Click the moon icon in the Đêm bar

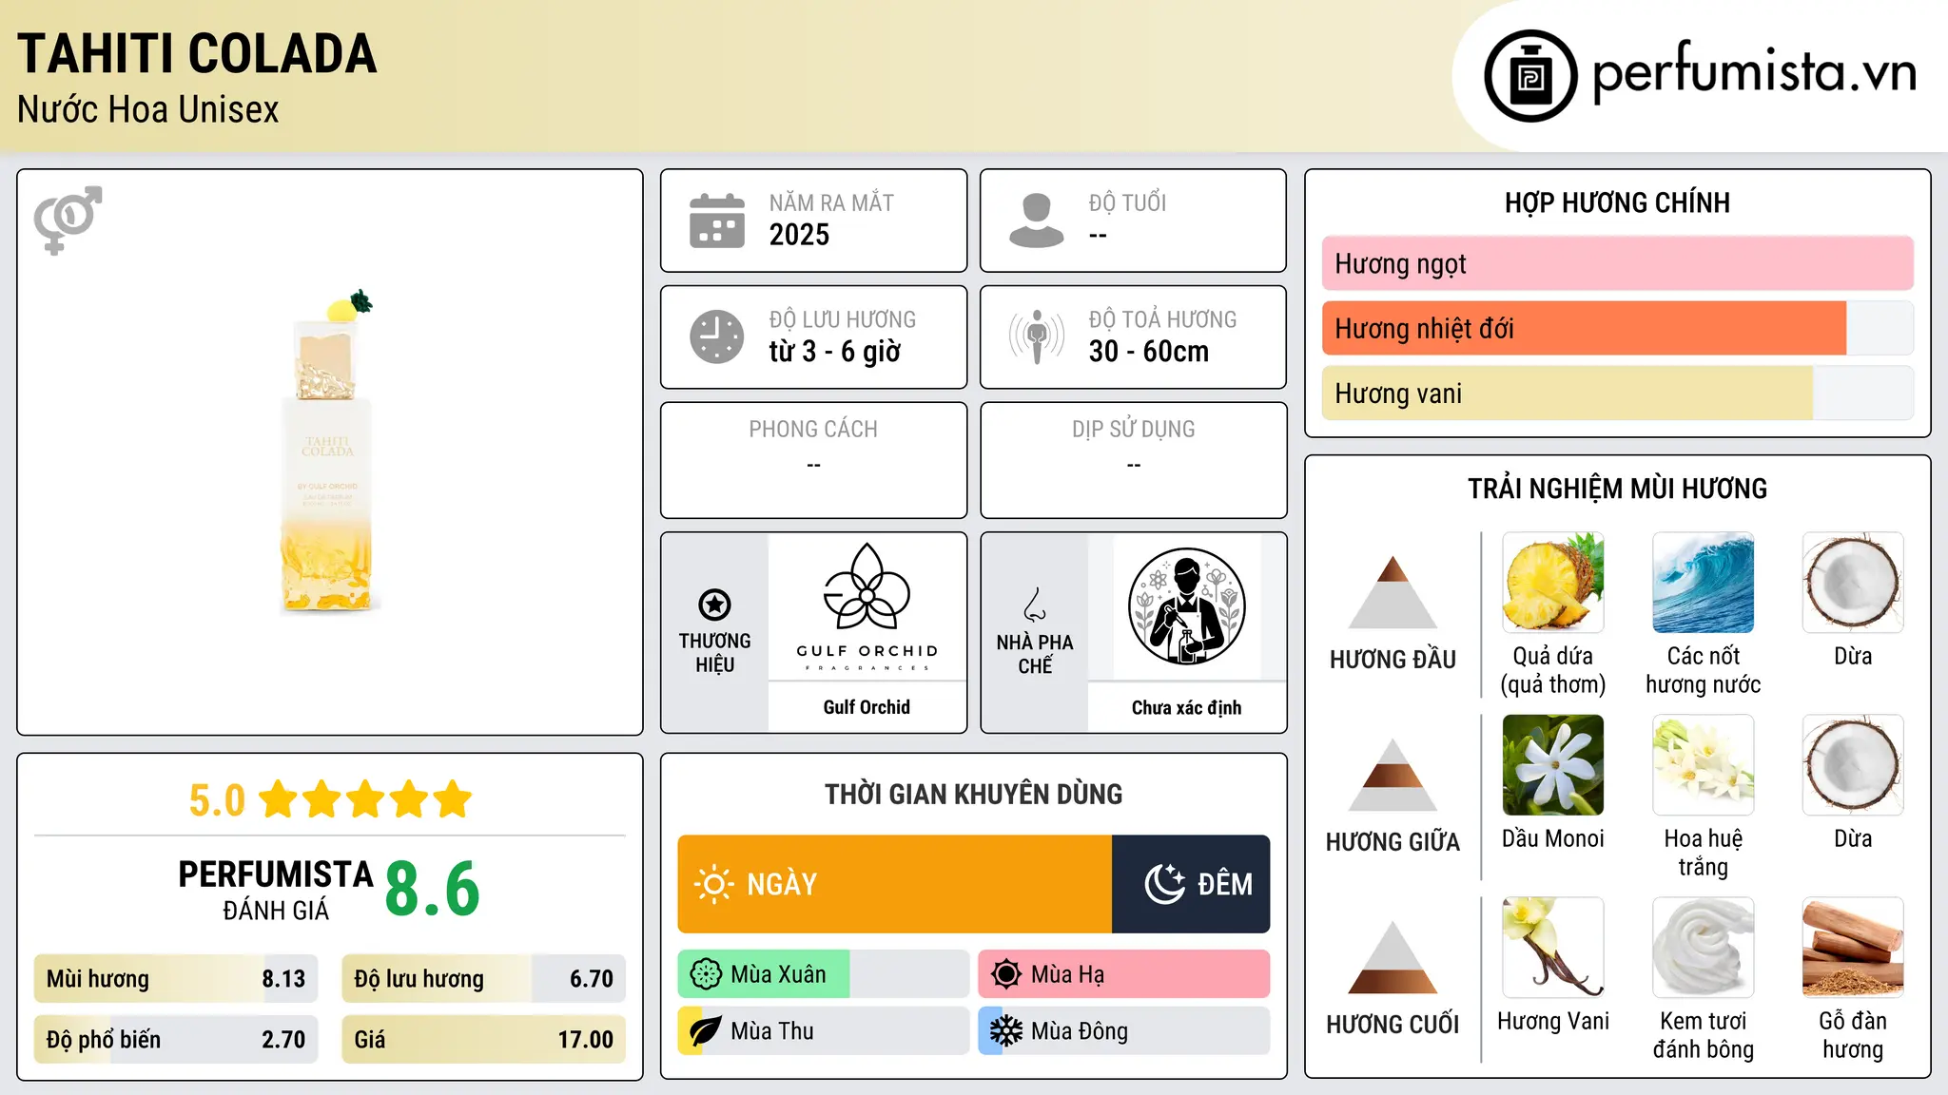tap(1164, 884)
